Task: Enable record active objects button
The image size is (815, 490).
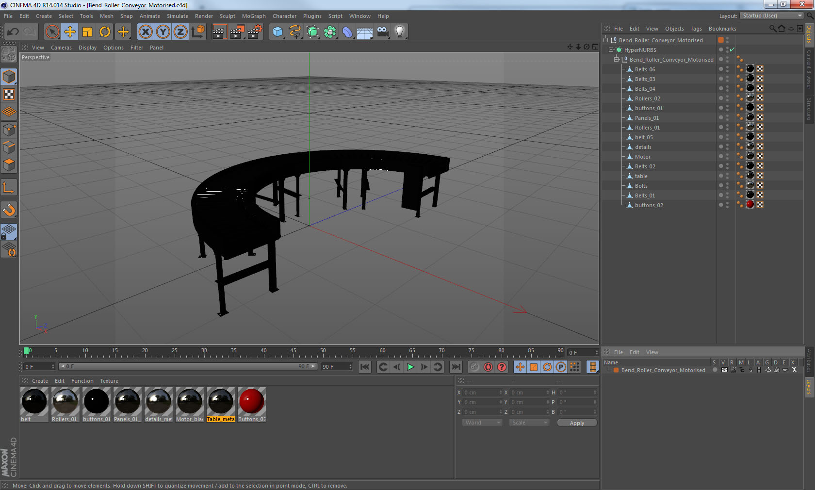Action: point(474,367)
